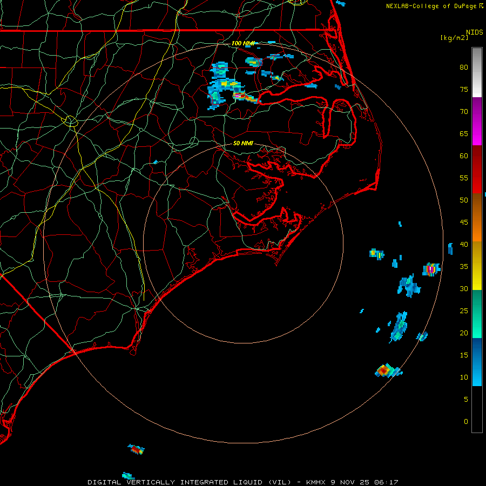Click the 75 value on the color scale

[464, 90]
